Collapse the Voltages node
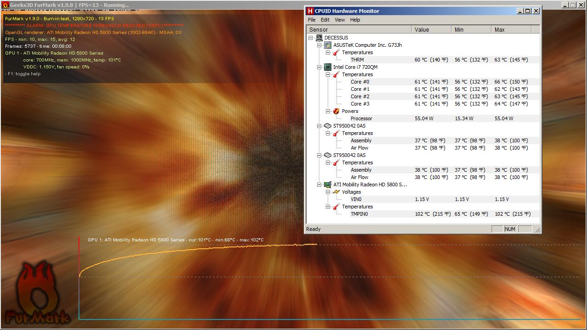 point(328,192)
